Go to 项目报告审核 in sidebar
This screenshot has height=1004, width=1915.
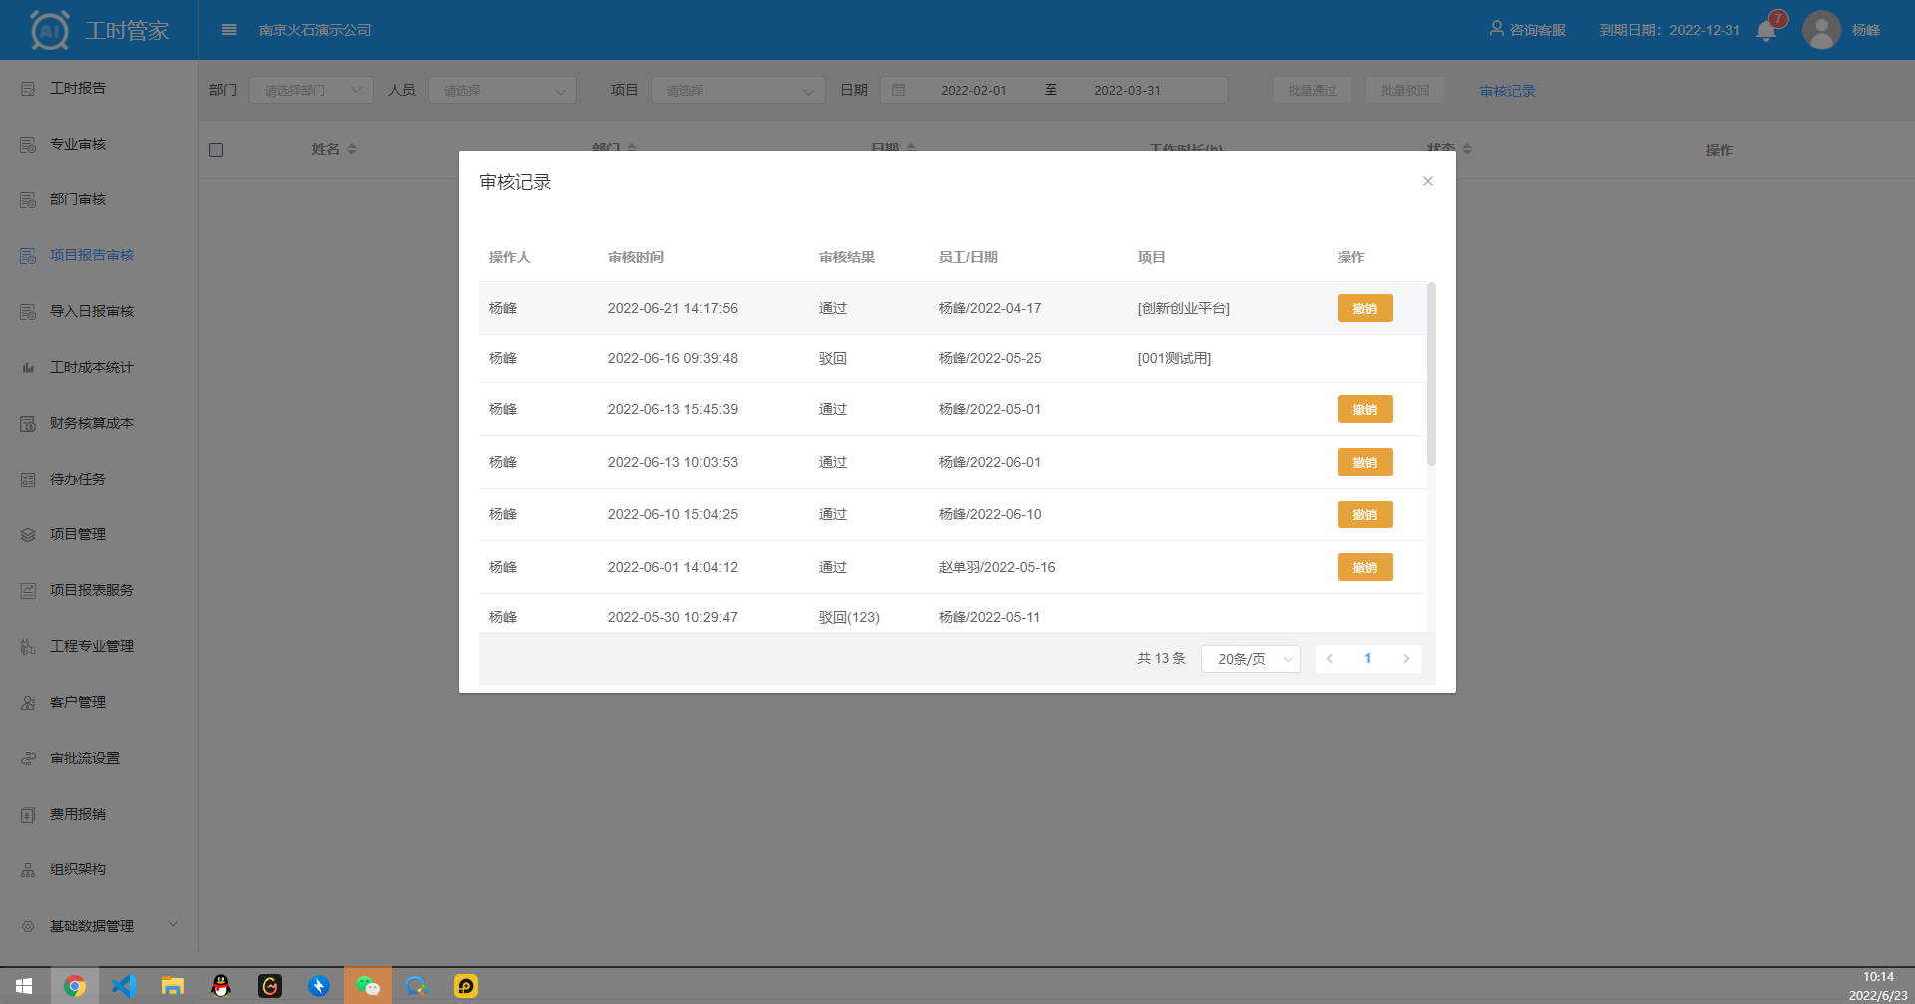[92, 256]
